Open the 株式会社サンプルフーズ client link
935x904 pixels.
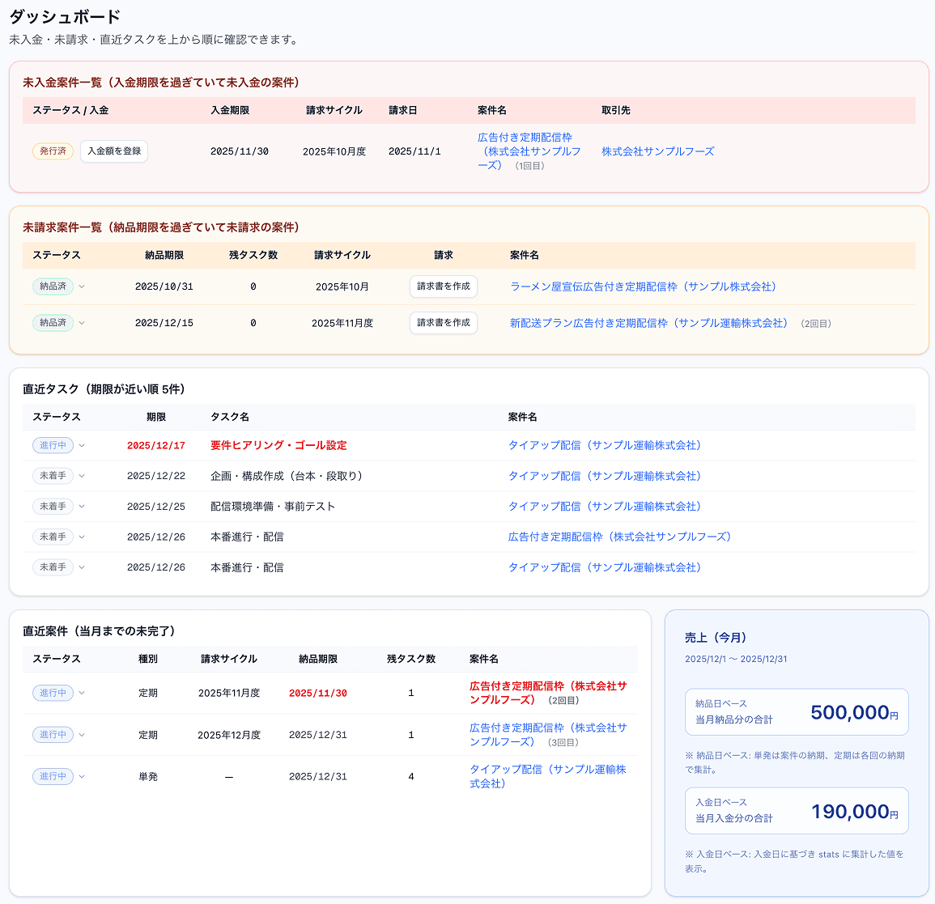pos(658,151)
